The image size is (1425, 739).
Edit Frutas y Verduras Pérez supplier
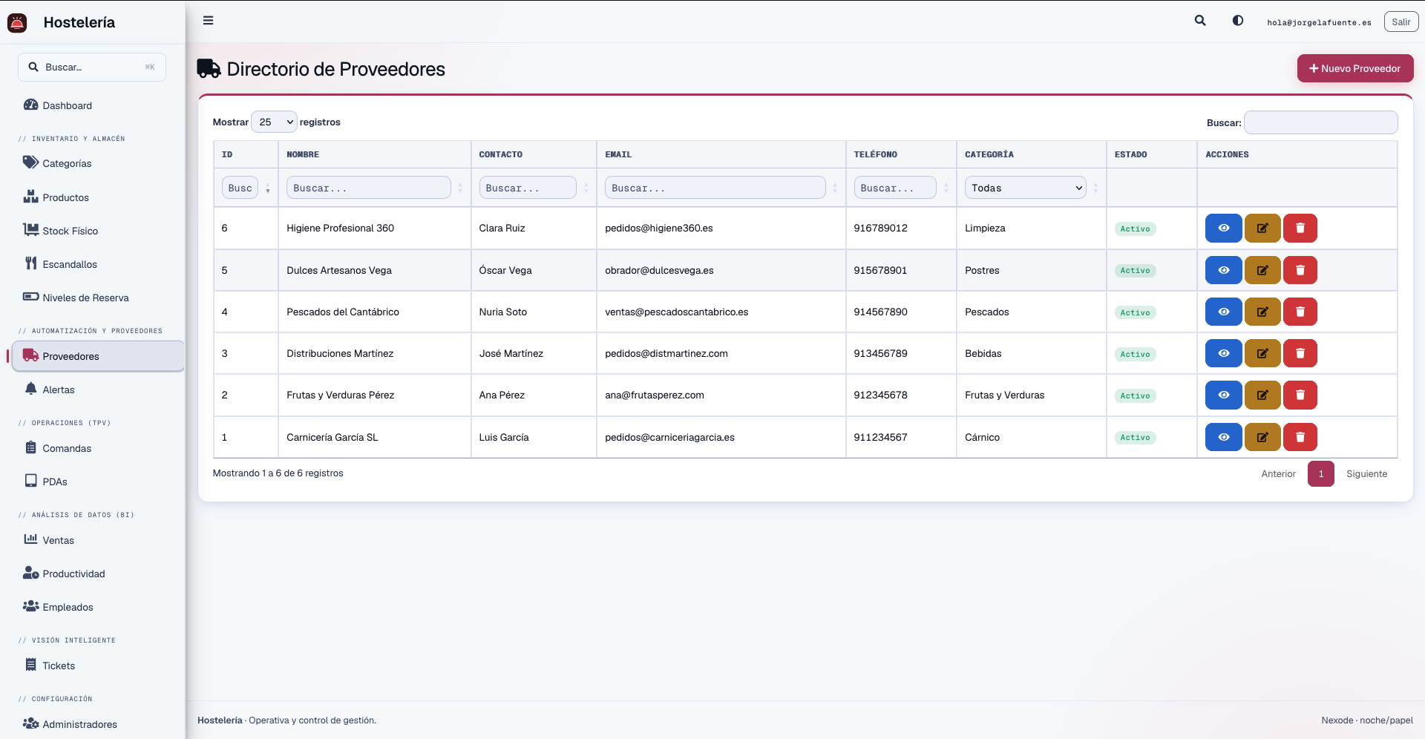coord(1262,395)
